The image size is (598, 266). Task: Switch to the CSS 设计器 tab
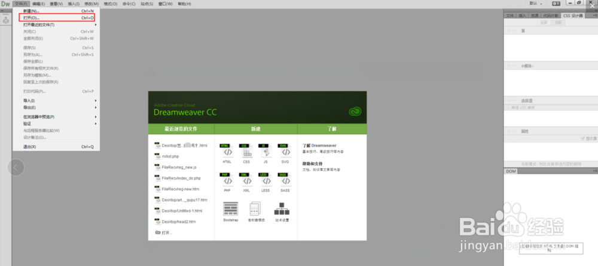pos(573,16)
